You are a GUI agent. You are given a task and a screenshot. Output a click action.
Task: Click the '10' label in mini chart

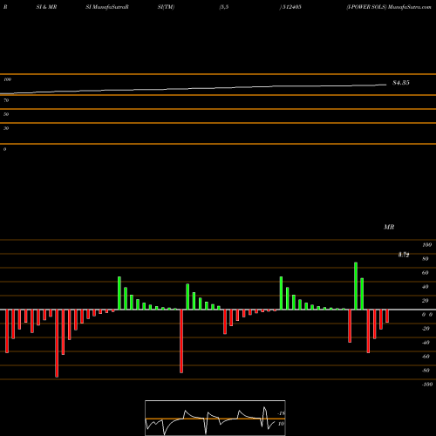(281, 424)
